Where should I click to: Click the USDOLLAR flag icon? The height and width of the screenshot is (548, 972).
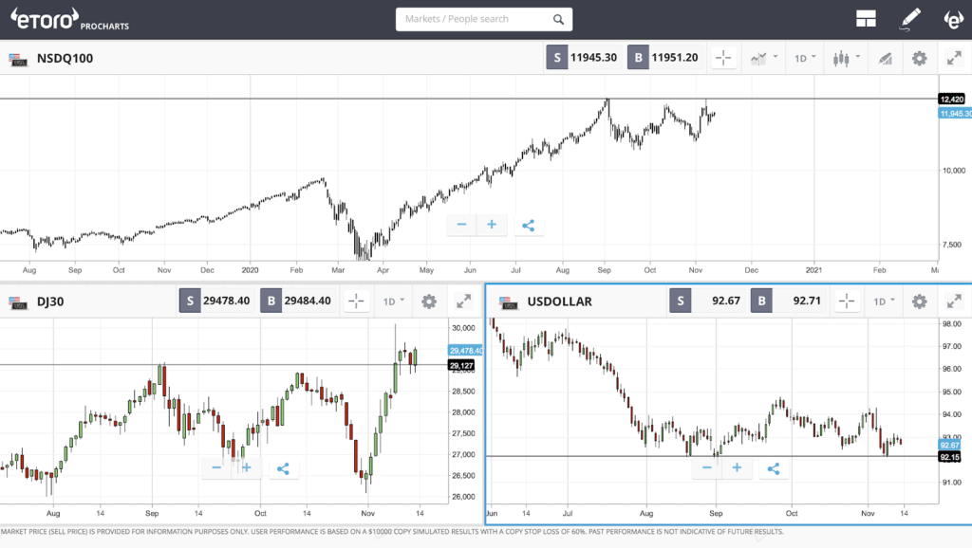coord(509,302)
